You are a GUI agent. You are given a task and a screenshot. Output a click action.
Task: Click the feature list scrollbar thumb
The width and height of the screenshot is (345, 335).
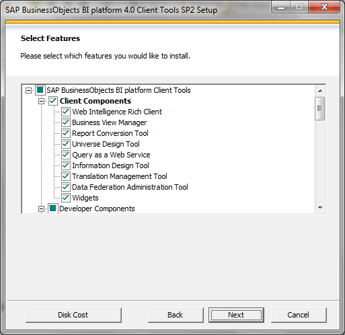(x=320, y=108)
